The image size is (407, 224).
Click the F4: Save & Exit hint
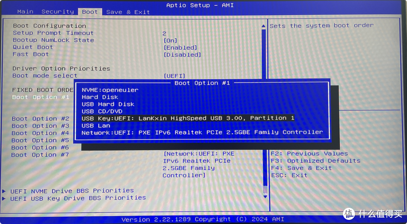tap(301, 168)
